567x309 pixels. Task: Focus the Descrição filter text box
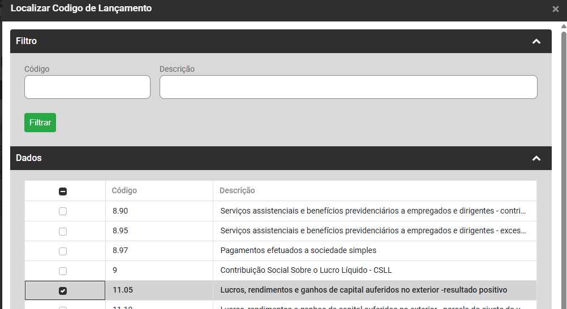pyautogui.click(x=348, y=87)
